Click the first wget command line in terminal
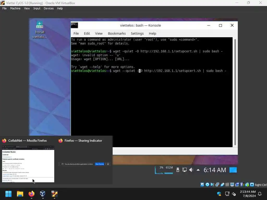 pyautogui.click(x=147, y=51)
